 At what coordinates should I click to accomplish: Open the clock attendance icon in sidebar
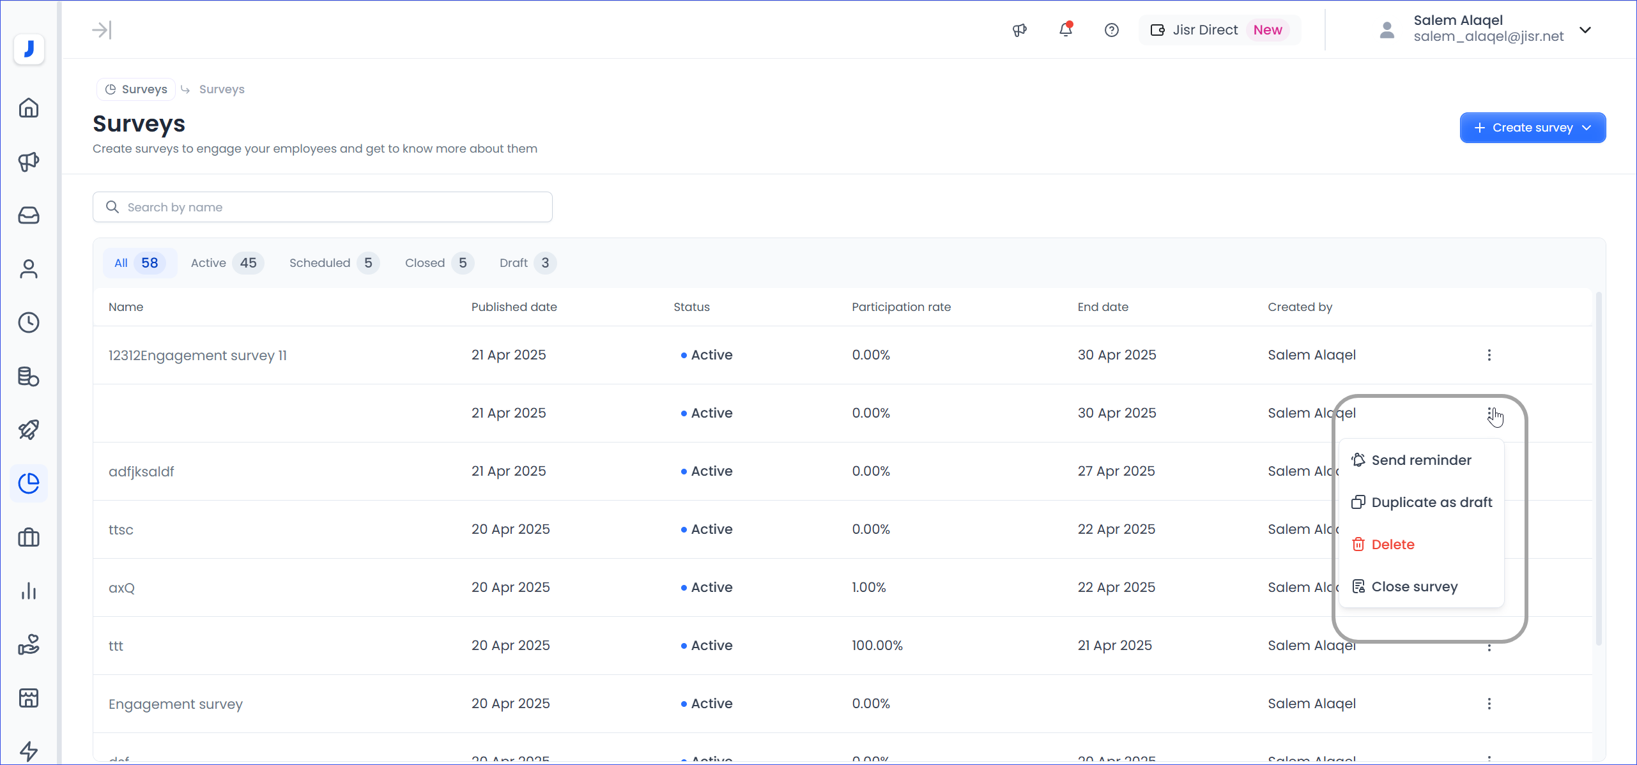(x=29, y=322)
